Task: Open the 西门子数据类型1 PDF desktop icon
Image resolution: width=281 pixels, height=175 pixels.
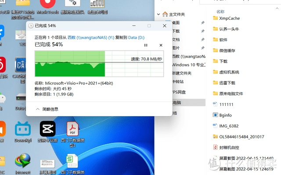Action: (72, 134)
